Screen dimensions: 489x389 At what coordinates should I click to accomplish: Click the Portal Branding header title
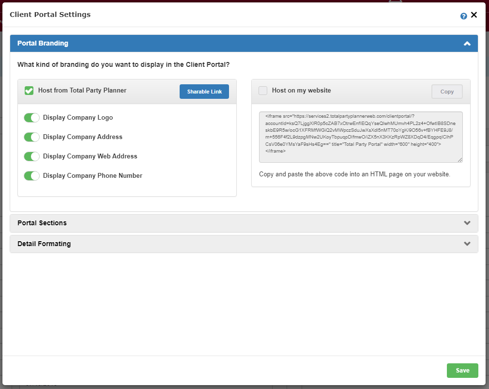(x=43, y=44)
